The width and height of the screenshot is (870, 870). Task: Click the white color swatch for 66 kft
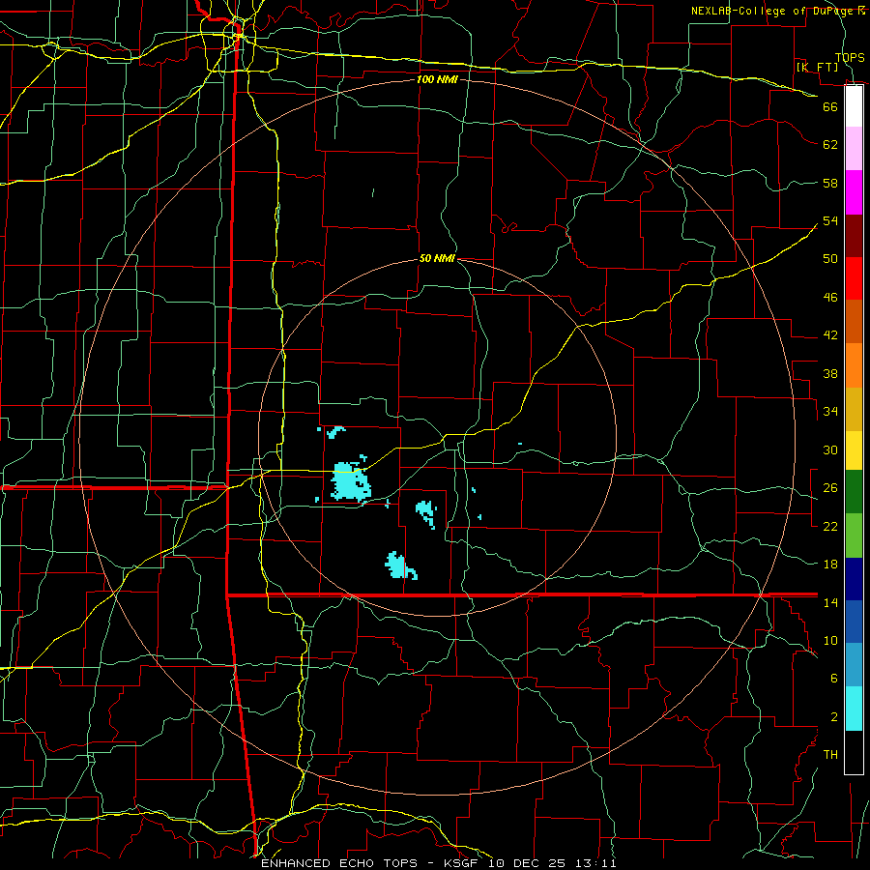(854, 106)
